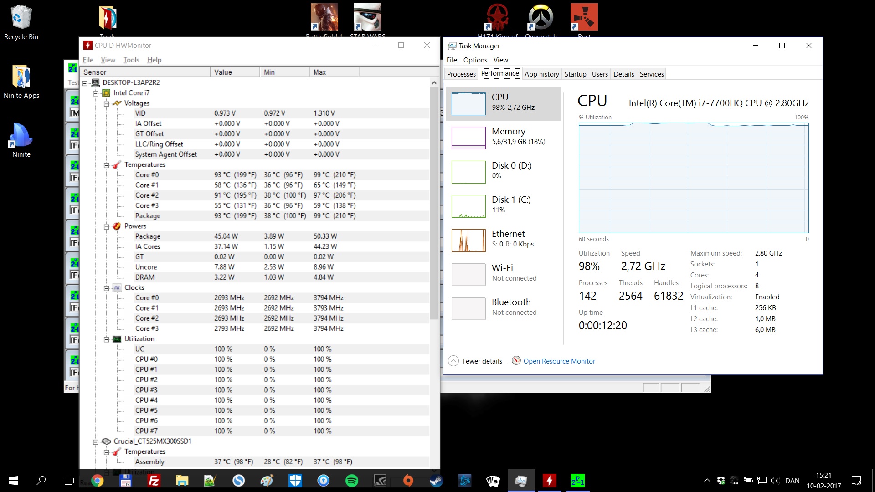Collapse the Clocks section in HWMonitor
The width and height of the screenshot is (875, 492).
pyautogui.click(x=106, y=288)
